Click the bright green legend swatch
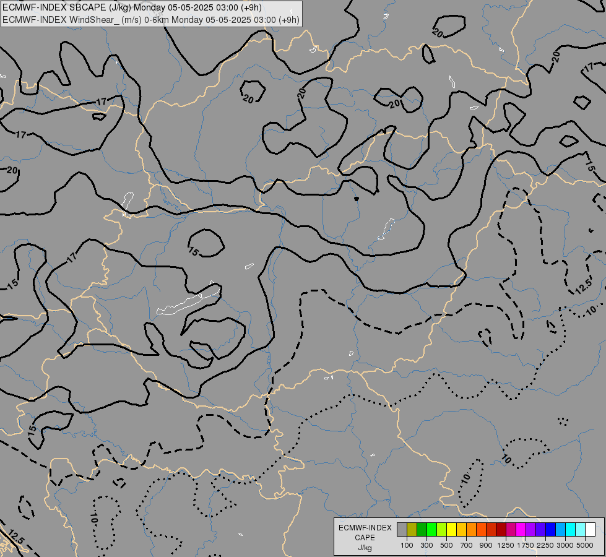 431,530
